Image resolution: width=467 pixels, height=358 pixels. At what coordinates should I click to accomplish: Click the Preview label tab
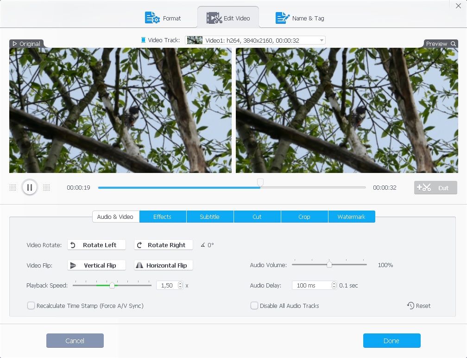pos(441,44)
